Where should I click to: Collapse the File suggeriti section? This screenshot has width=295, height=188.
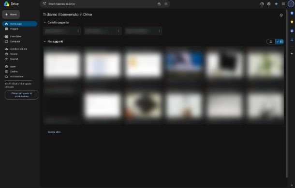(44, 42)
